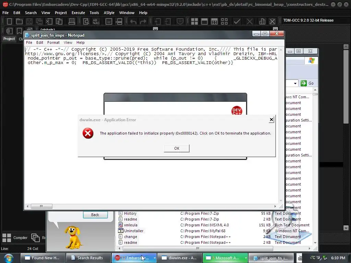
Task: Switch to the Compiler tab at bottom panel
Action: [x=15, y=238]
